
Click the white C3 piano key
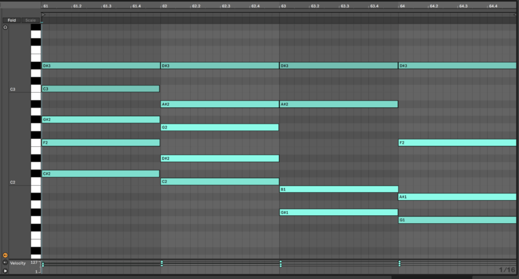pos(36,89)
